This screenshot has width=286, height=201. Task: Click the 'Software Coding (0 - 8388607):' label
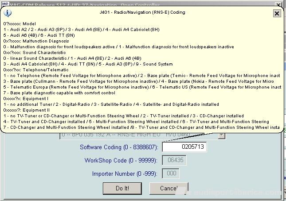[x=119, y=147]
